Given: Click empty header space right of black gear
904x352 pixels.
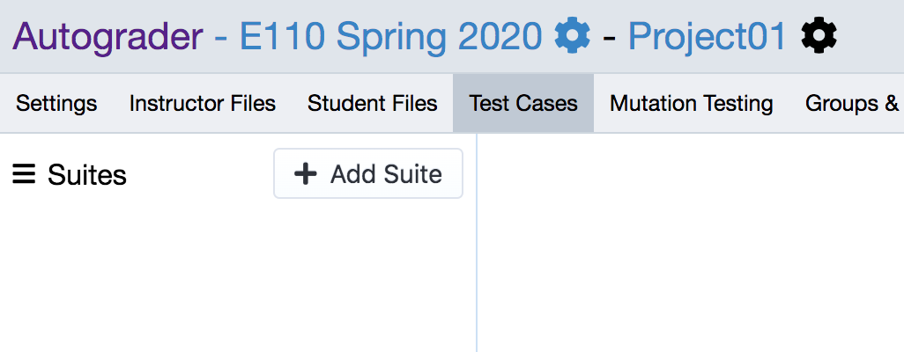Looking at the screenshot, I should [x=871, y=36].
